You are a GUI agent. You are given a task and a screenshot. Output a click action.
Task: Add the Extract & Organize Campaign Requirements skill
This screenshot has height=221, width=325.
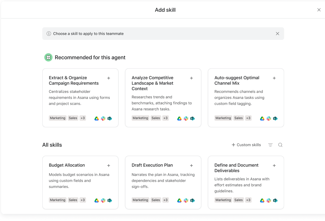pos(109,78)
